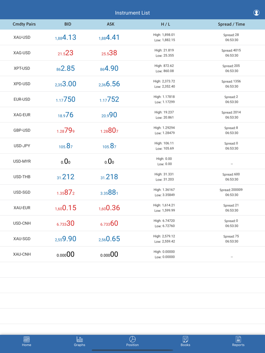Click the Spread / Time header
The image size is (265, 353).
click(231, 24)
